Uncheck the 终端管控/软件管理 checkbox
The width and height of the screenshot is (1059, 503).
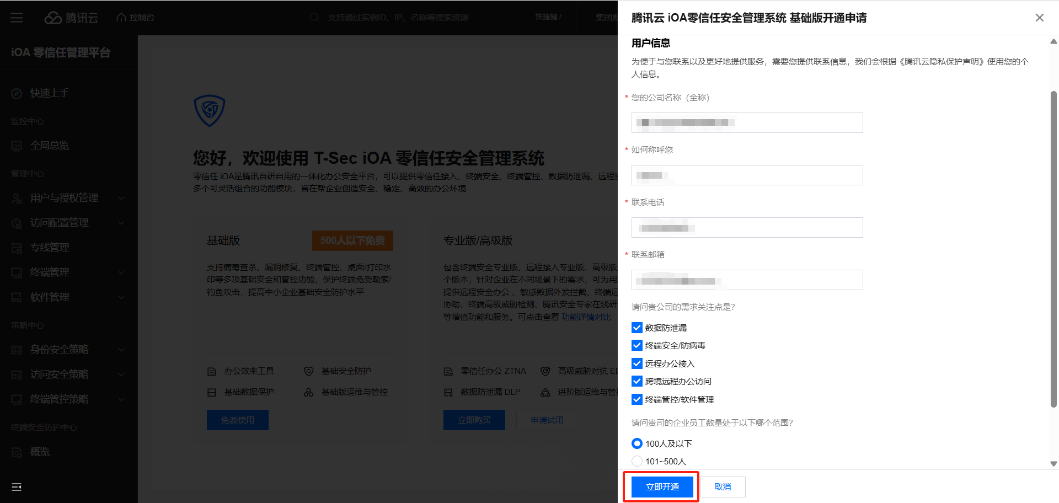(637, 399)
